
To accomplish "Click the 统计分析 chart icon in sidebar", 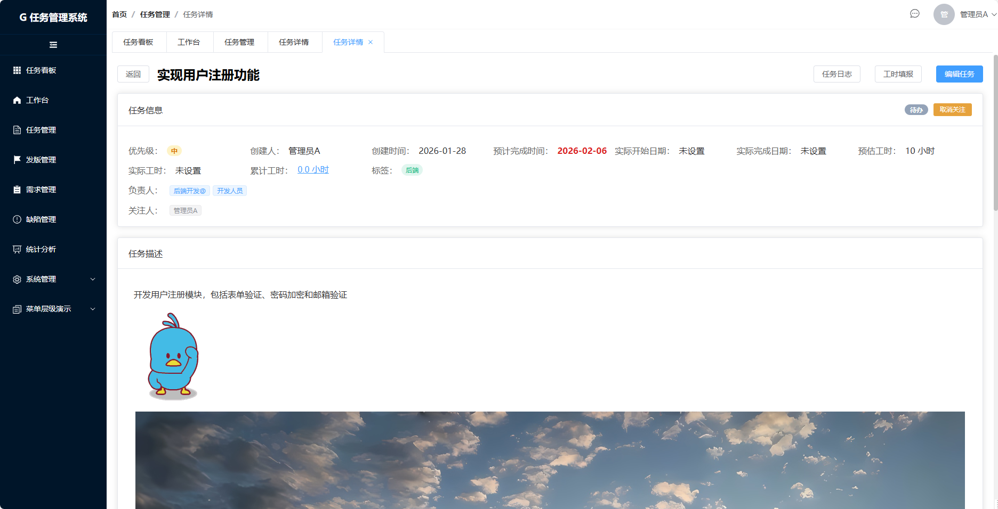I will 17,249.
